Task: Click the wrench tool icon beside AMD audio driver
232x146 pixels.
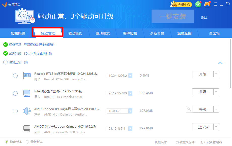Action: (189, 109)
